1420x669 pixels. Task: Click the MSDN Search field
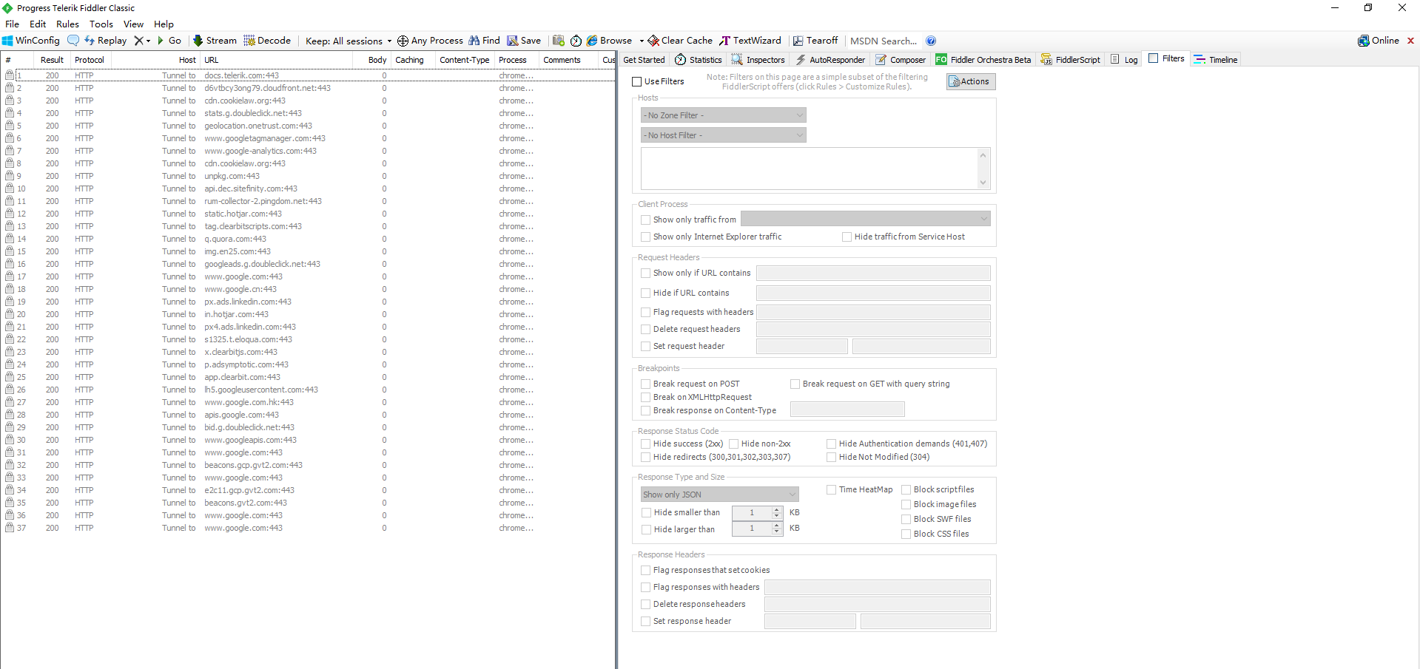(x=884, y=41)
